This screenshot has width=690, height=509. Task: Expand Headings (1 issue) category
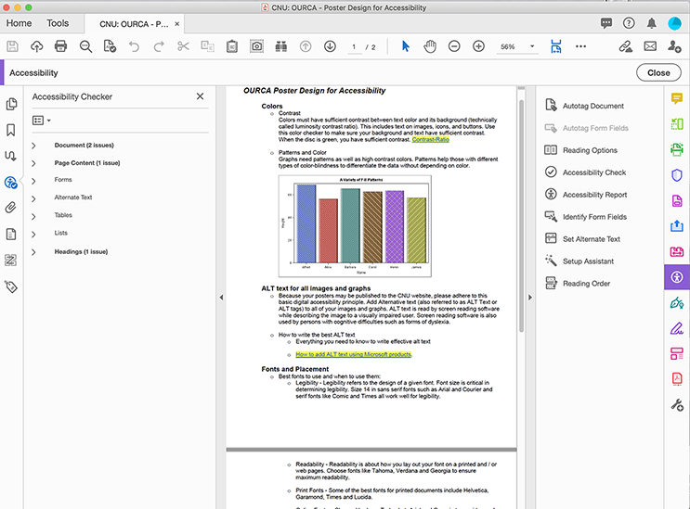(x=34, y=251)
